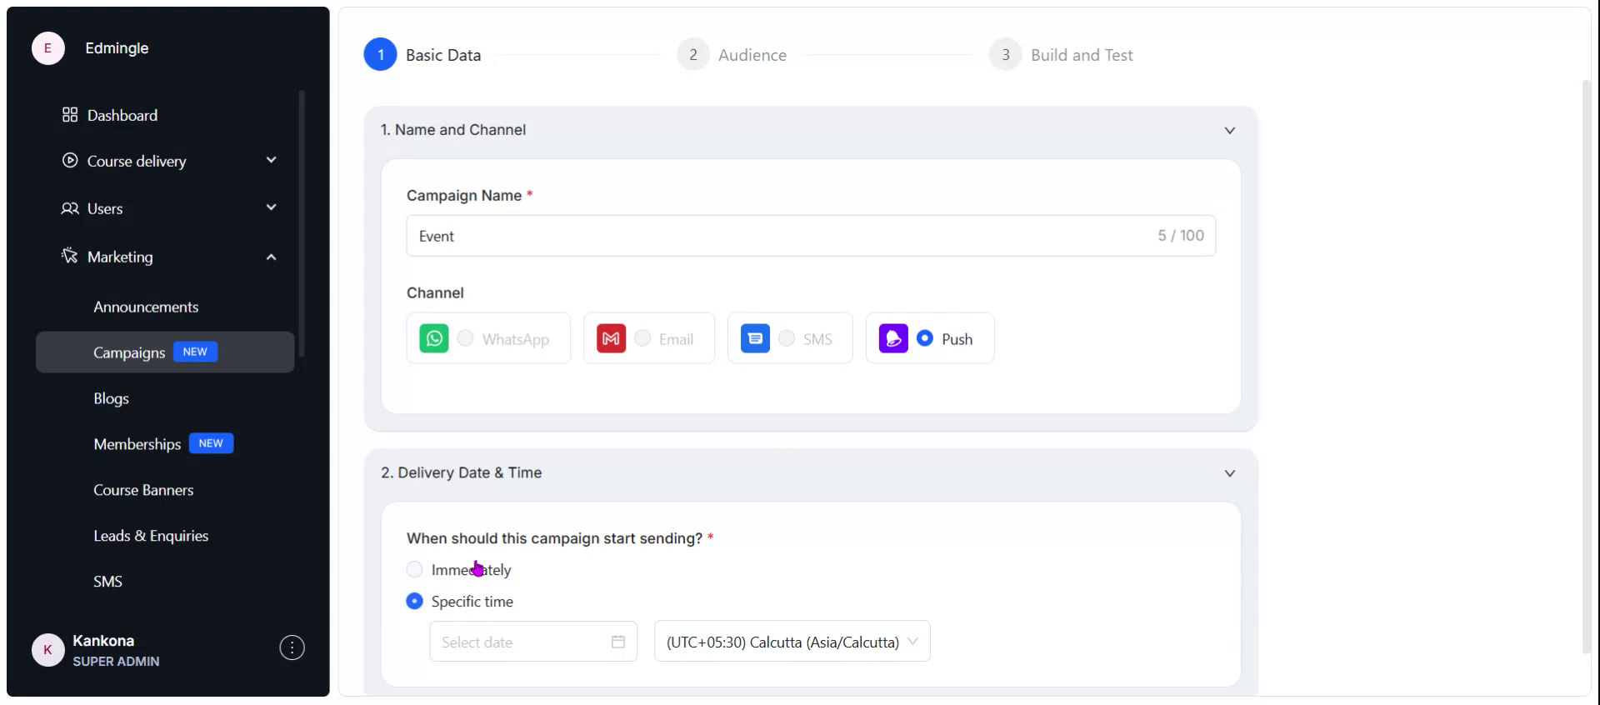Click the NEW badge beside Memberships
Screen dimensions: 1600x705
click(211, 443)
